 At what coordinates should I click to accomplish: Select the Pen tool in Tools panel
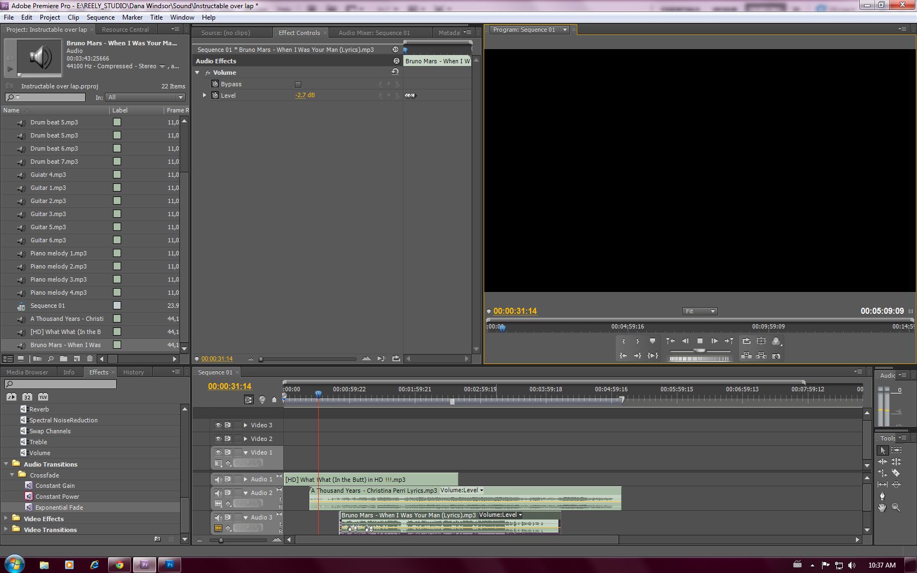[882, 496]
